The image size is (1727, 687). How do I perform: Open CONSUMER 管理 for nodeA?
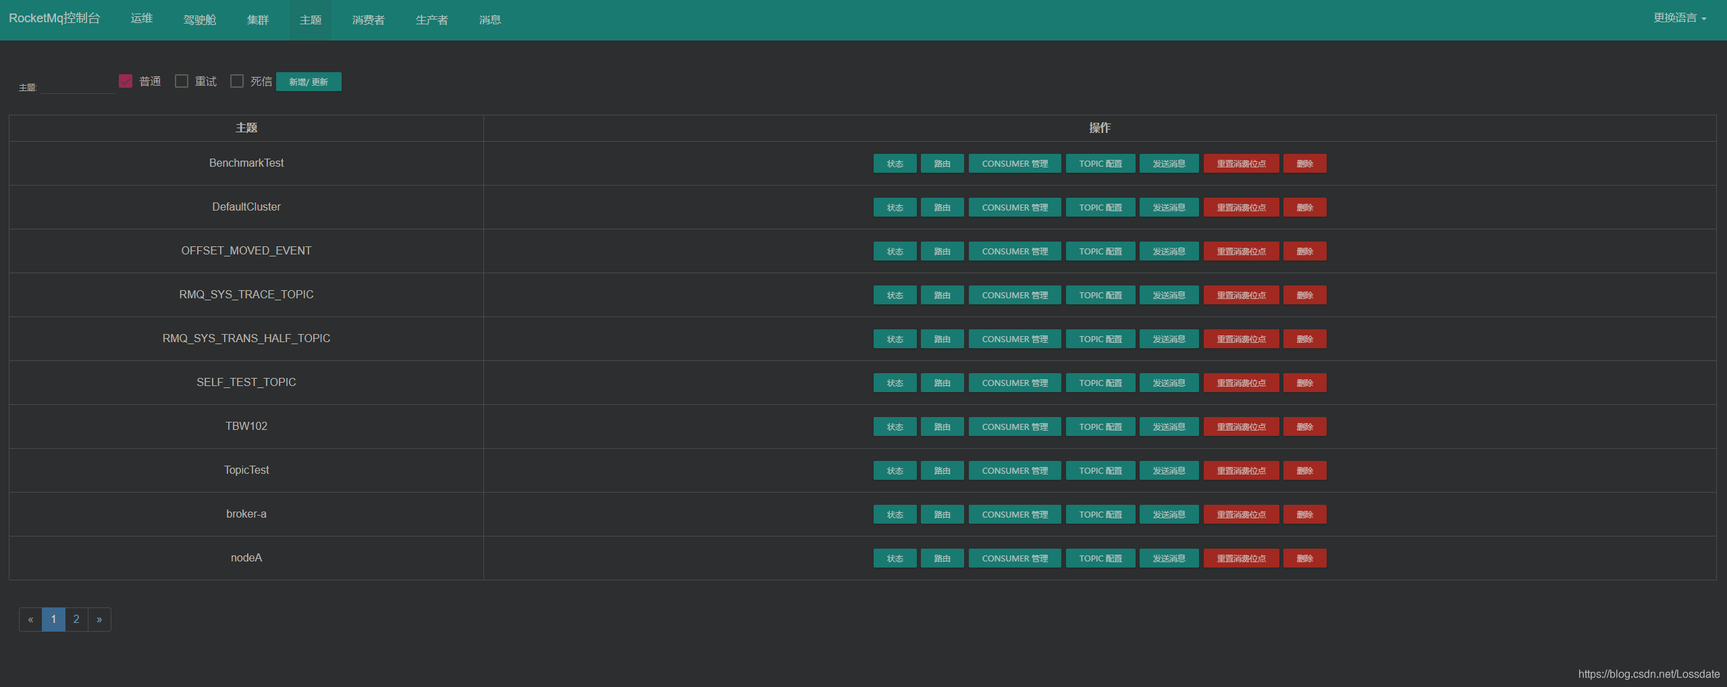click(x=1015, y=558)
